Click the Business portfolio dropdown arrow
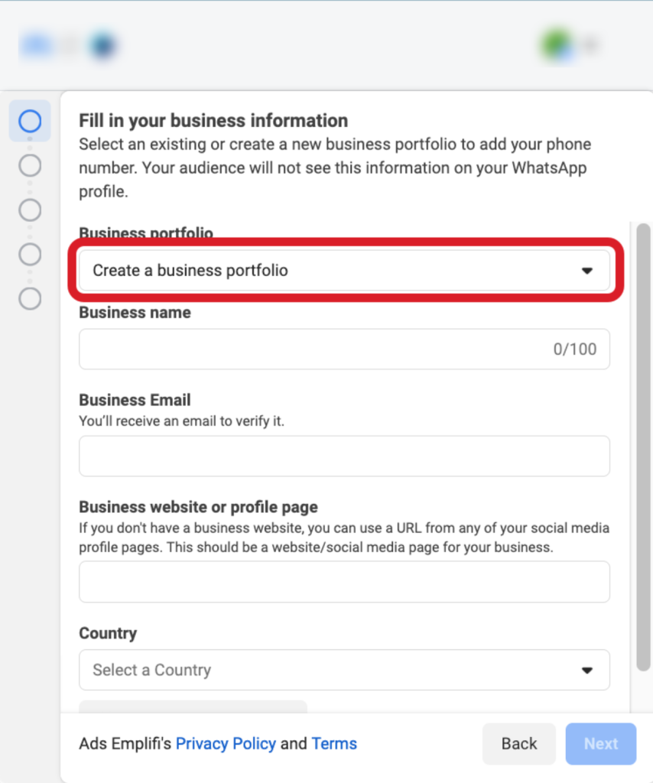The image size is (653, 783). (x=587, y=271)
